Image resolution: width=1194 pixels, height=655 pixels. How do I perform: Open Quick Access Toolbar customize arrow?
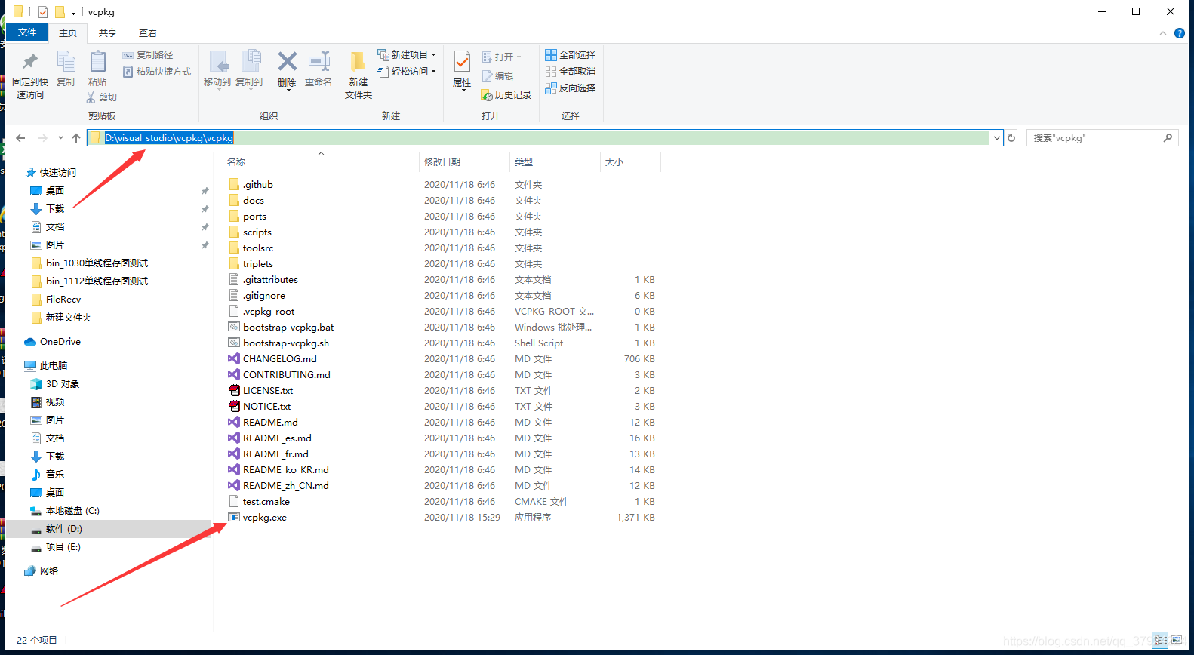73,12
